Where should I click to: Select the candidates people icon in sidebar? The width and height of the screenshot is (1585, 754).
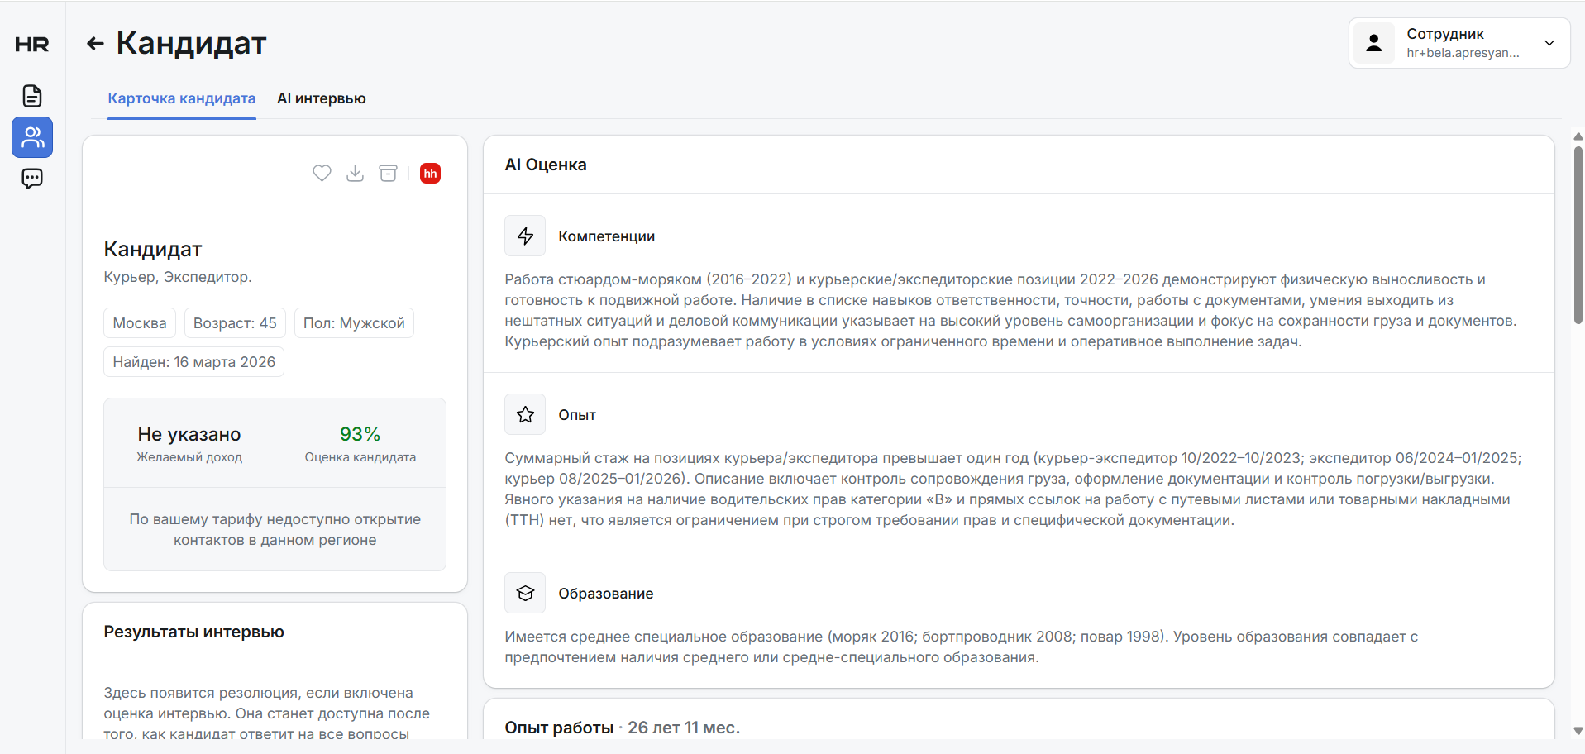coord(32,137)
